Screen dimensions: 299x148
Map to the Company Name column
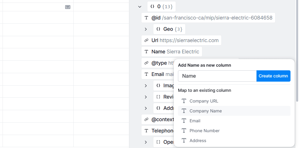coord(234,111)
